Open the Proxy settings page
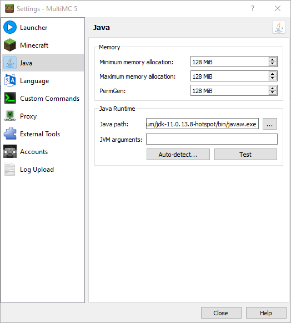Screen dimensions: 291x323 43,116
